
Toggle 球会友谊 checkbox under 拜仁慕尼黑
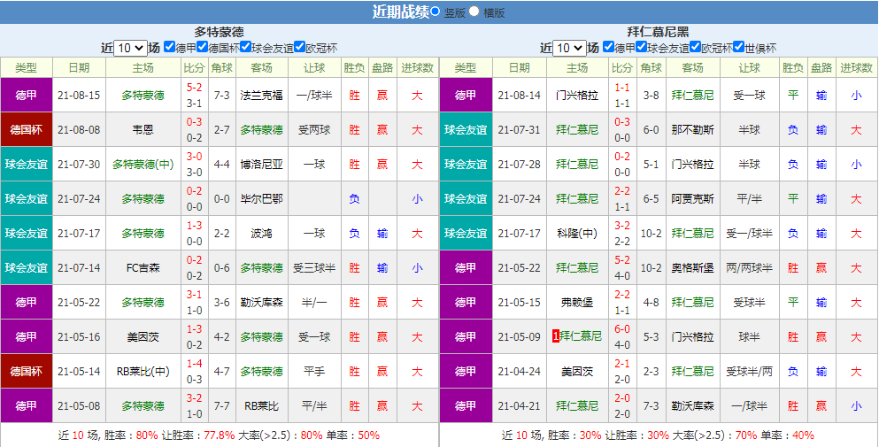pyautogui.click(x=641, y=47)
